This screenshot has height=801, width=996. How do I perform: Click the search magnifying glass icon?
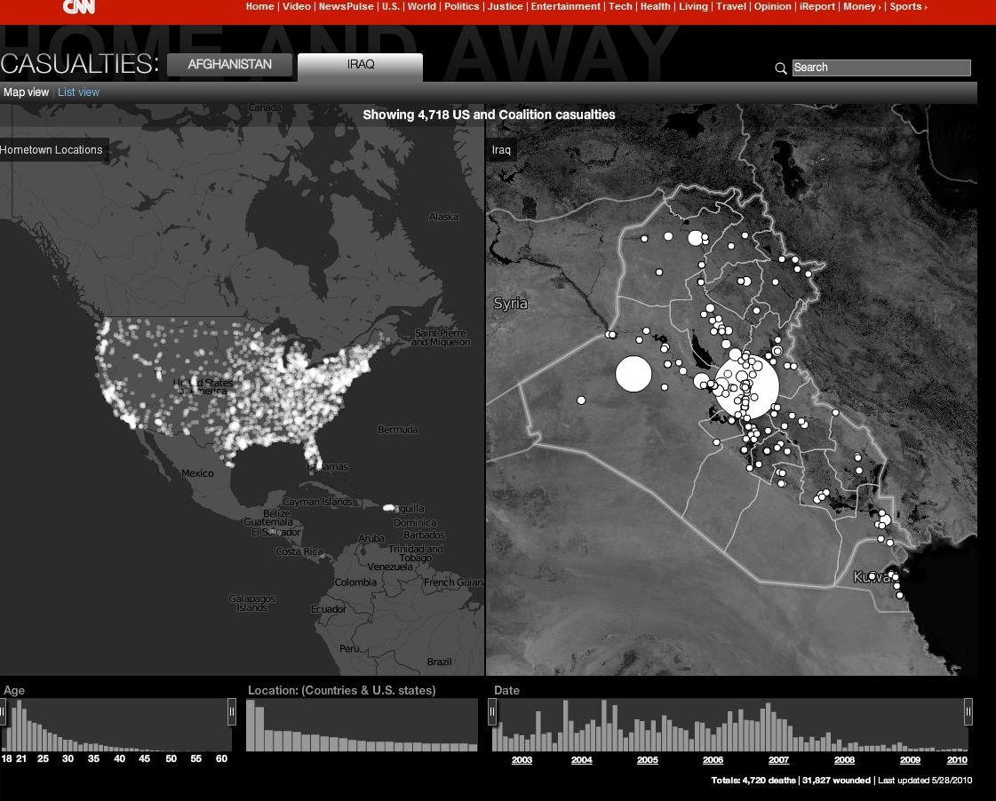(780, 68)
